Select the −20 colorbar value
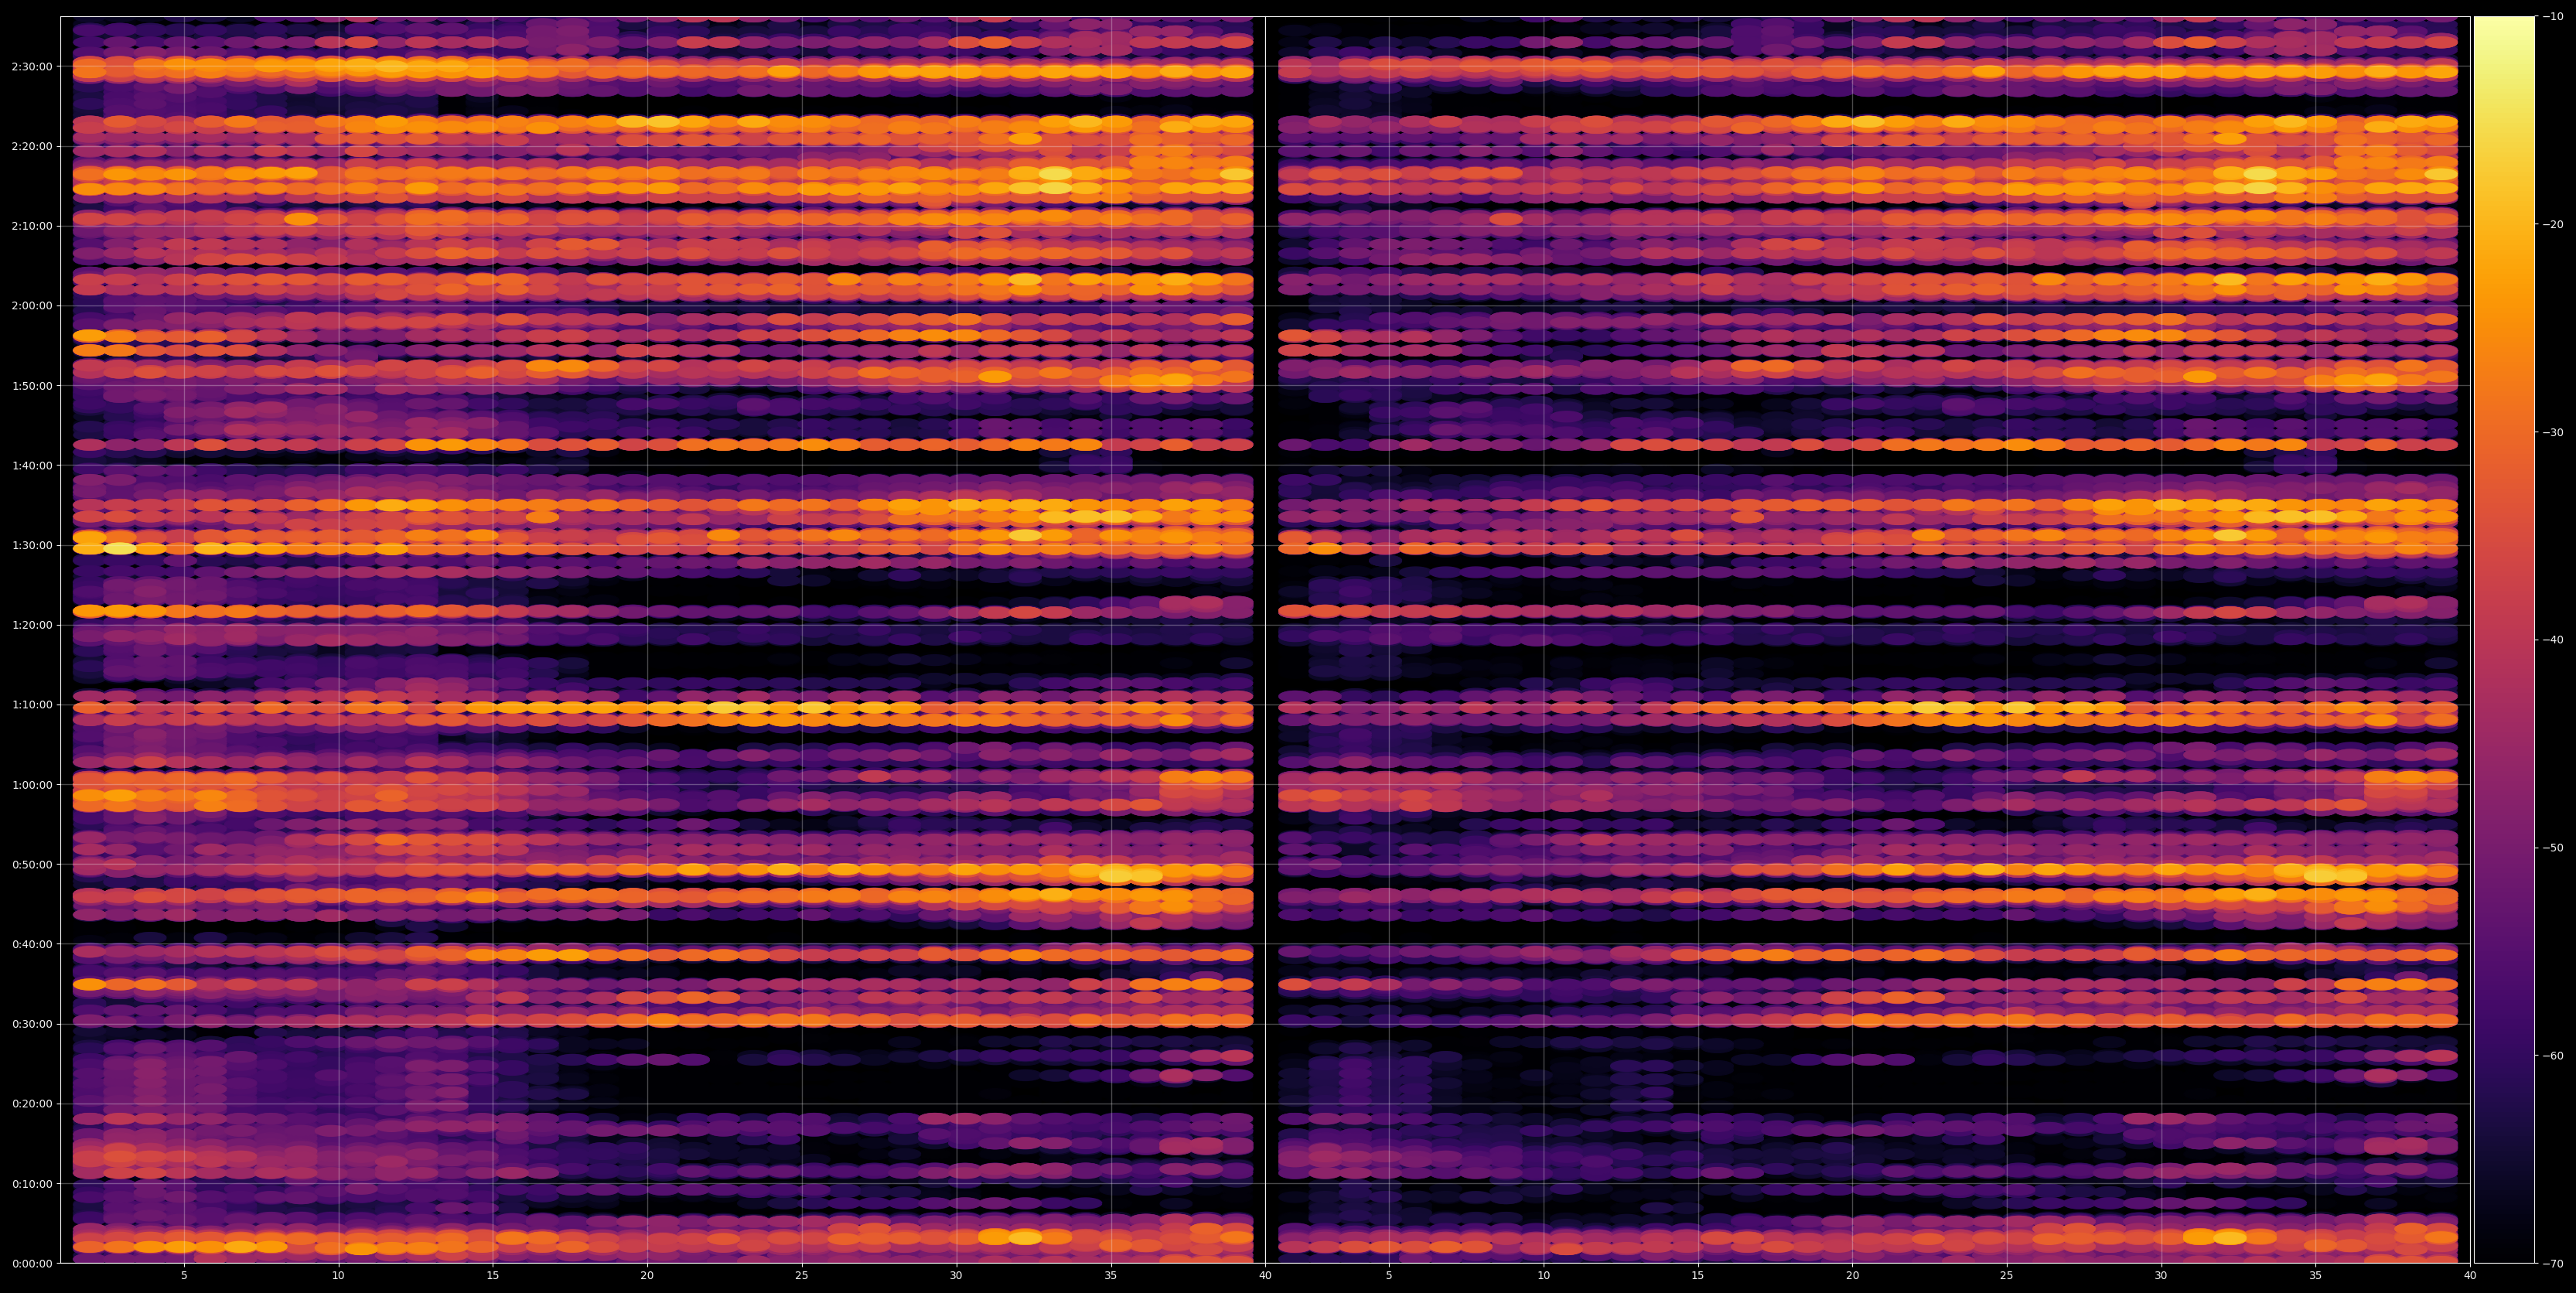This screenshot has height=1293, width=2576. (2553, 224)
